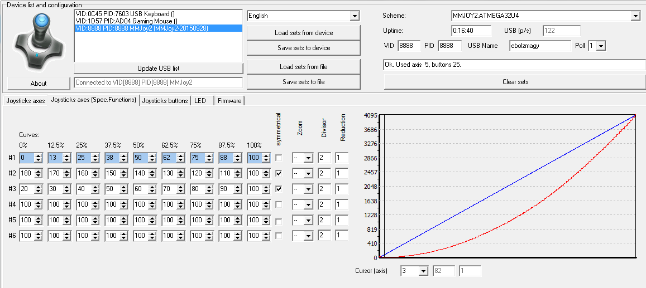Uncheck symmetrical for curve #2

279,174
